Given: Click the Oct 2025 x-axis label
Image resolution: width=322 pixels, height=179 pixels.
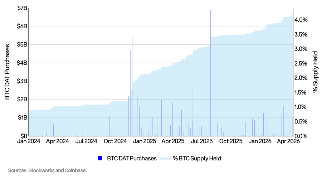Looking at the screenshot, I should click(231, 141).
